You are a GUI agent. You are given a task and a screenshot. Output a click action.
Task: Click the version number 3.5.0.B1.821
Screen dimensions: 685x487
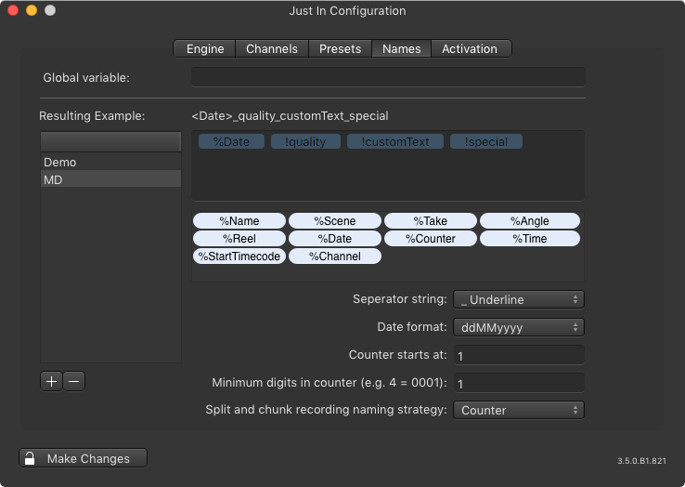pyautogui.click(x=641, y=460)
